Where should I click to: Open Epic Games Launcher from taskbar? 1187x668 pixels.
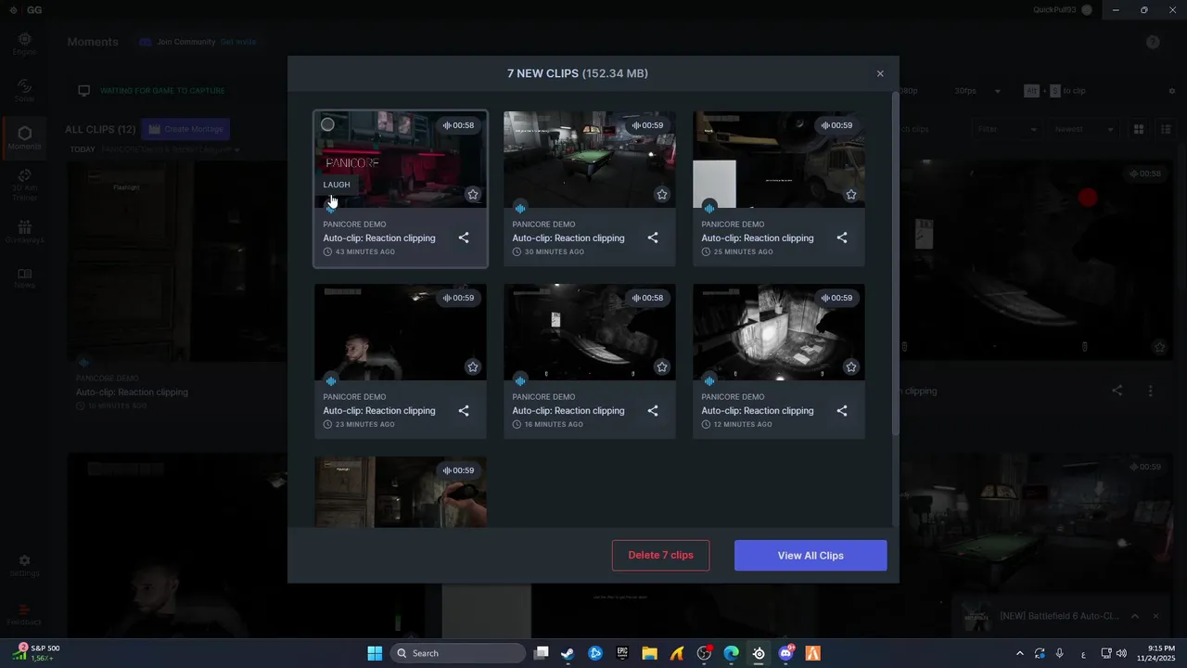(622, 653)
